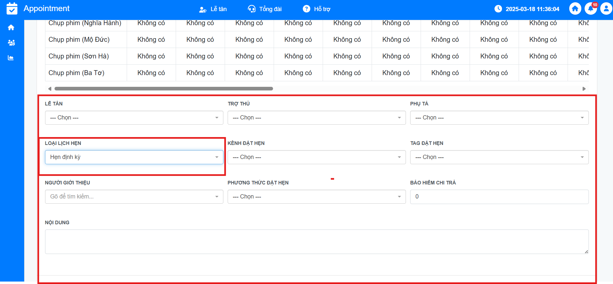Open the Home icon in left sidebar

pos(11,27)
